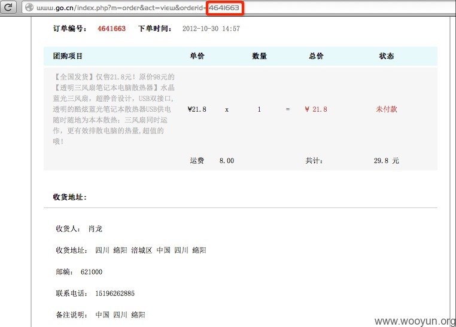Screen dimensions: 456x327
Task: Click remark text 中国 四川 绵阳
Action: pyautogui.click(x=120, y=315)
